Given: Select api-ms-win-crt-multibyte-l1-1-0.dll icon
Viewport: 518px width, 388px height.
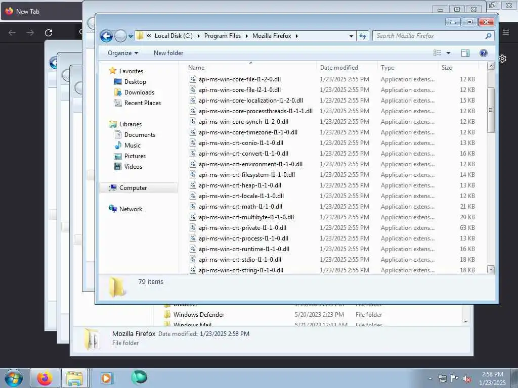Looking at the screenshot, I should (x=193, y=217).
